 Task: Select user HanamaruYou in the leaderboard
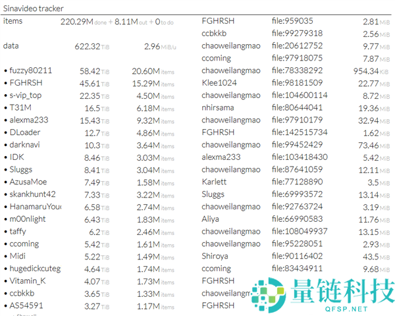[x=36, y=207]
